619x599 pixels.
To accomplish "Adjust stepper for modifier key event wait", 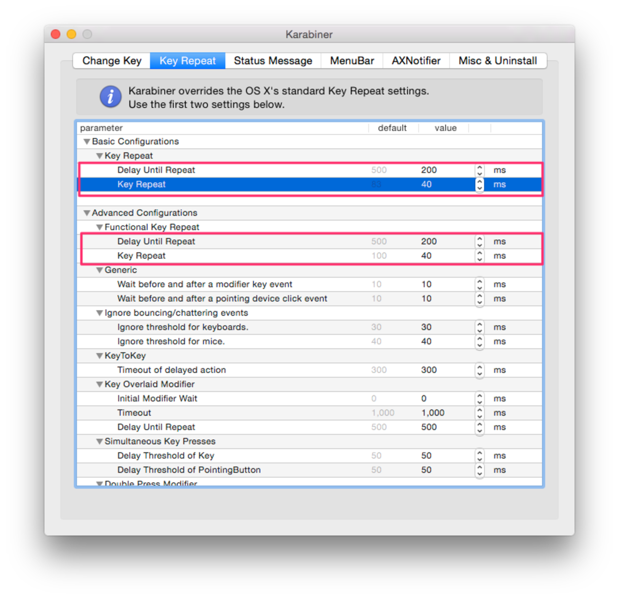I will (x=479, y=284).
